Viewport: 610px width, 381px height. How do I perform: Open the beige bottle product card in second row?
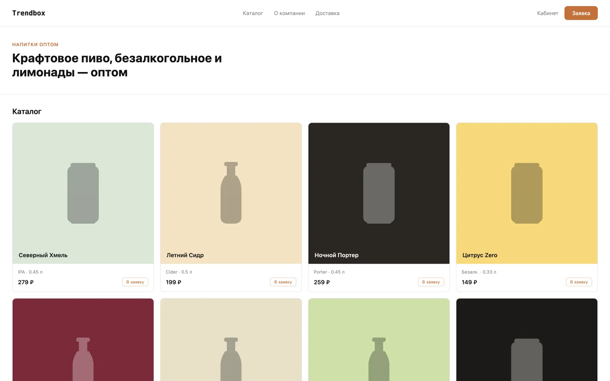pyautogui.click(x=231, y=340)
